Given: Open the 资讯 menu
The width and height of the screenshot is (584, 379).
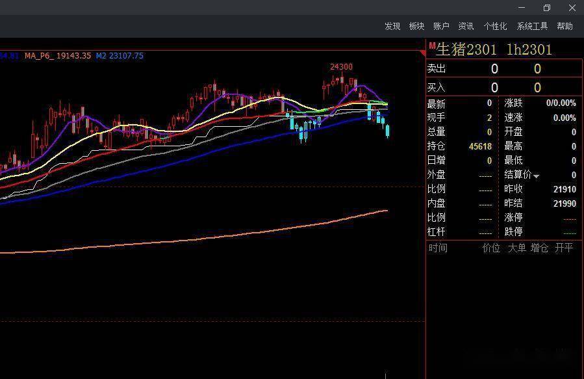Looking at the screenshot, I should point(466,26).
